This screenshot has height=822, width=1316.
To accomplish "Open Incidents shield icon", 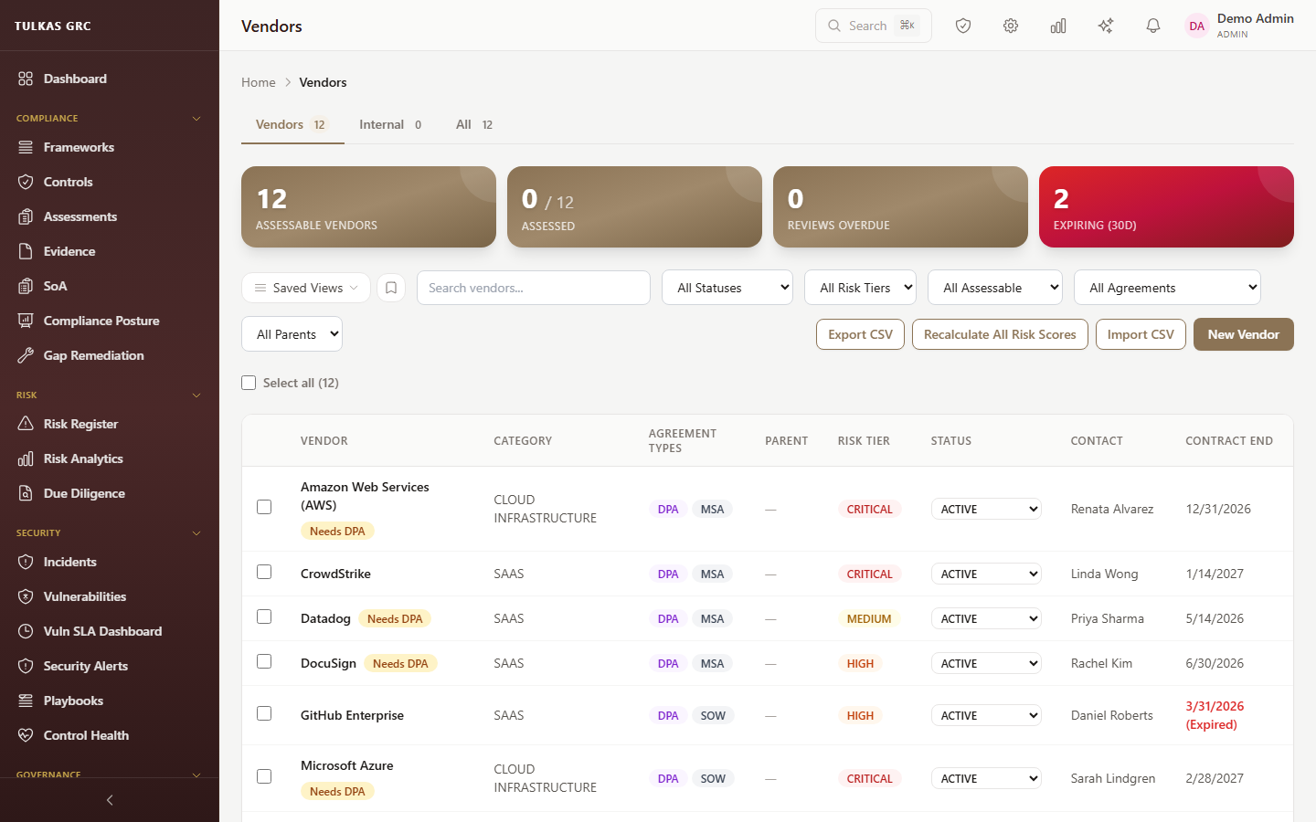I will (26, 562).
